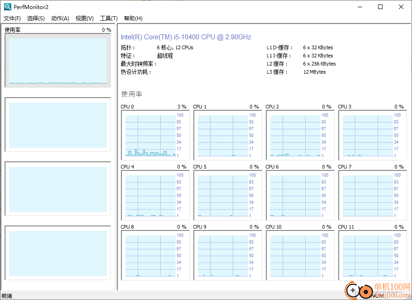Click the CPU 7 usage graph

coord(373,195)
